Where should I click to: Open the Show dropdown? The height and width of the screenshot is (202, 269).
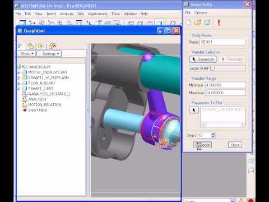coord(27,54)
